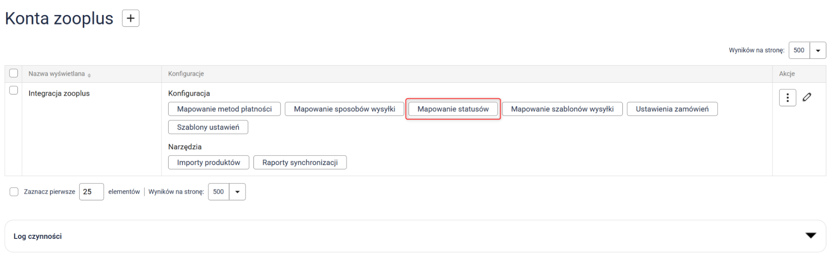832x258 pixels.
Task: Launch Importy produktów tool
Action: (209, 162)
